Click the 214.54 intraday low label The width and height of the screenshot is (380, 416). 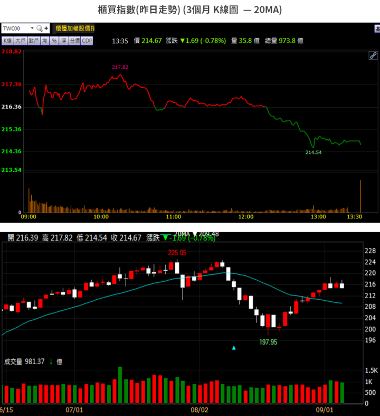click(313, 152)
